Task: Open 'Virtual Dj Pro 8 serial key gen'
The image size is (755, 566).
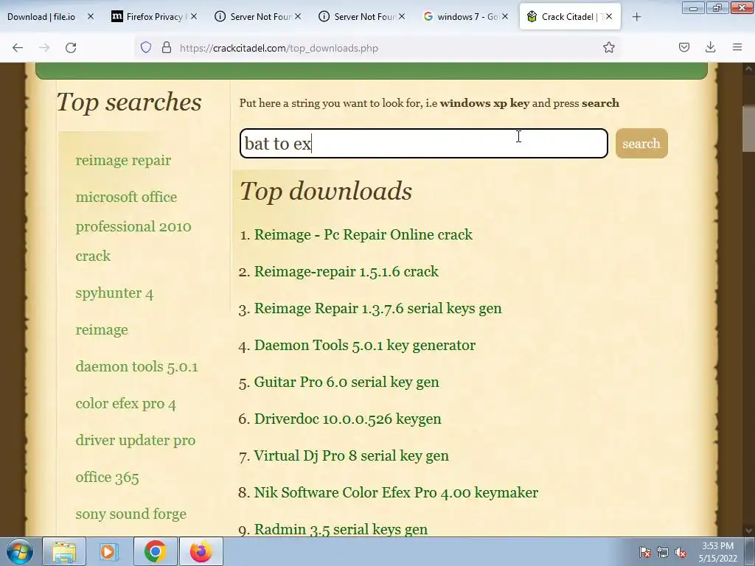Action: click(x=352, y=455)
